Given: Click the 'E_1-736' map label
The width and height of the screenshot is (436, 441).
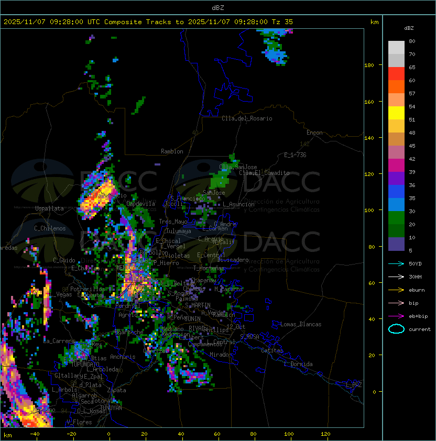Looking at the screenshot, I should [295, 155].
